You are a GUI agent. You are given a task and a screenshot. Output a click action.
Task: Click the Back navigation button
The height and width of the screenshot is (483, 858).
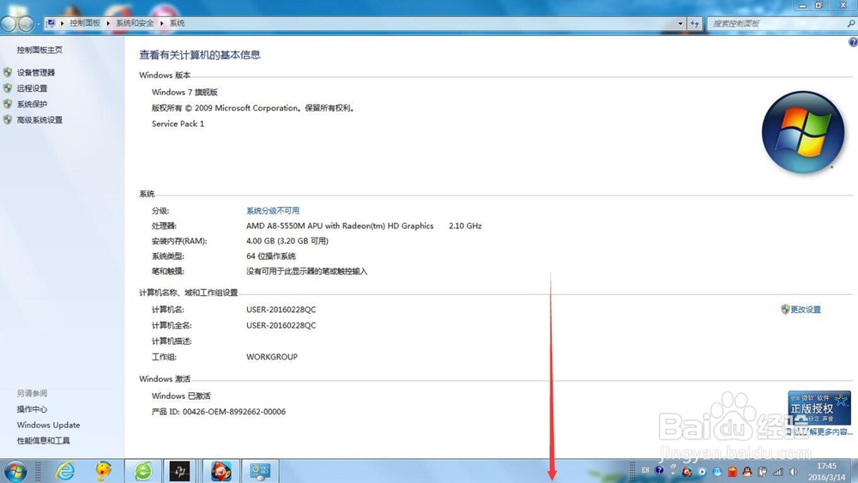pyautogui.click(x=9, y=23)
